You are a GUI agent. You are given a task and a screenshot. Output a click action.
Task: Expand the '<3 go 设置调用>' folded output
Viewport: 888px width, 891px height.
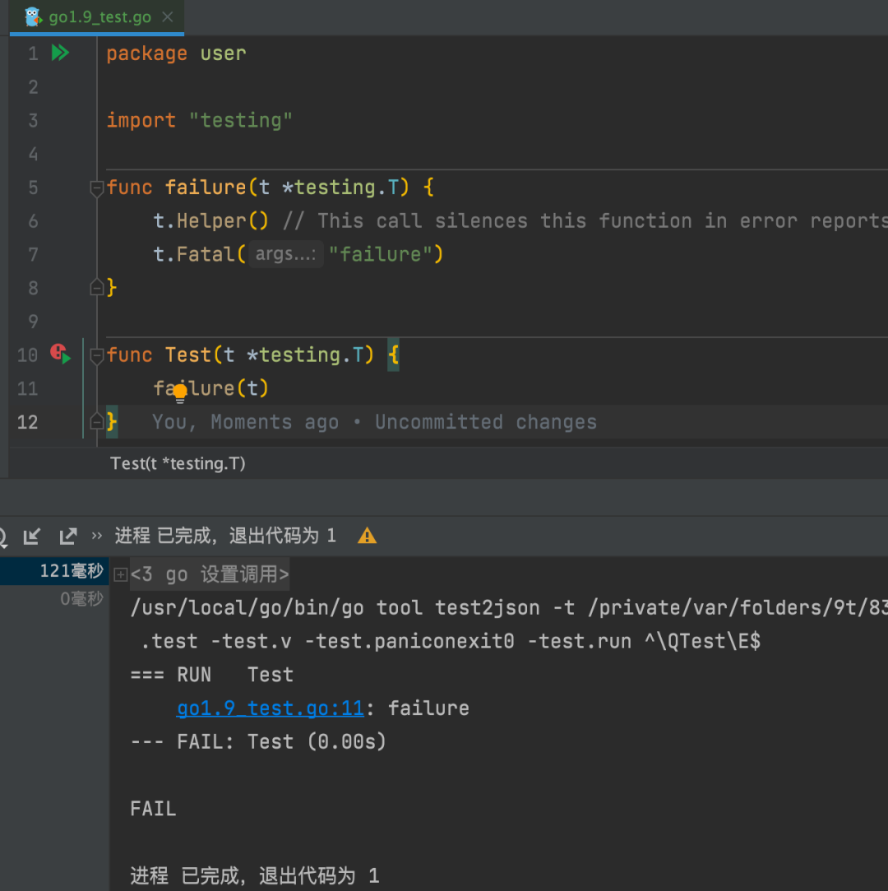[x=120, y=574]
